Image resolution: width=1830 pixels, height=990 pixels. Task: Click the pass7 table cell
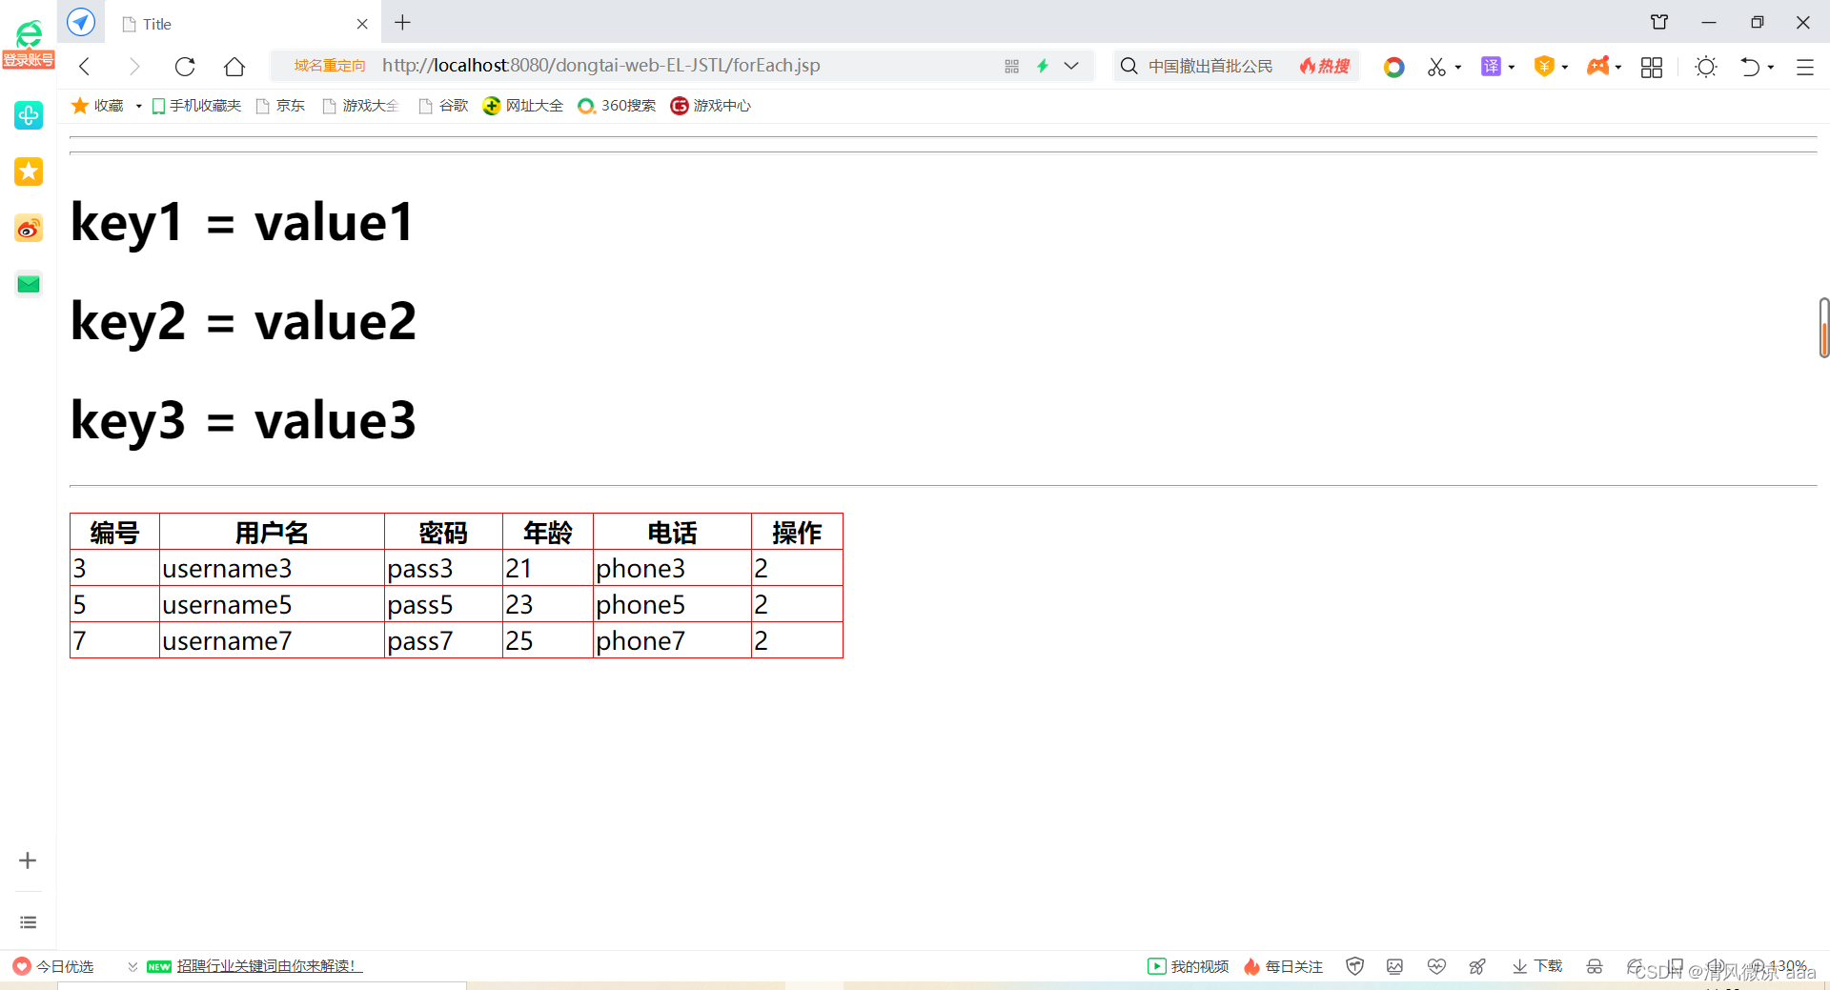coord(443,640)
